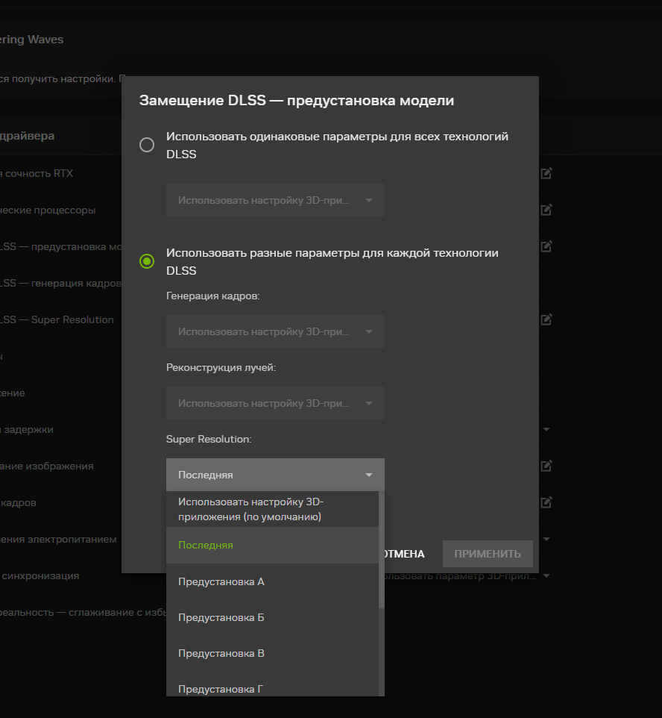
Task: Click the edit icon for 'сочность RTX' row
Action: click(x=546, y=173)
